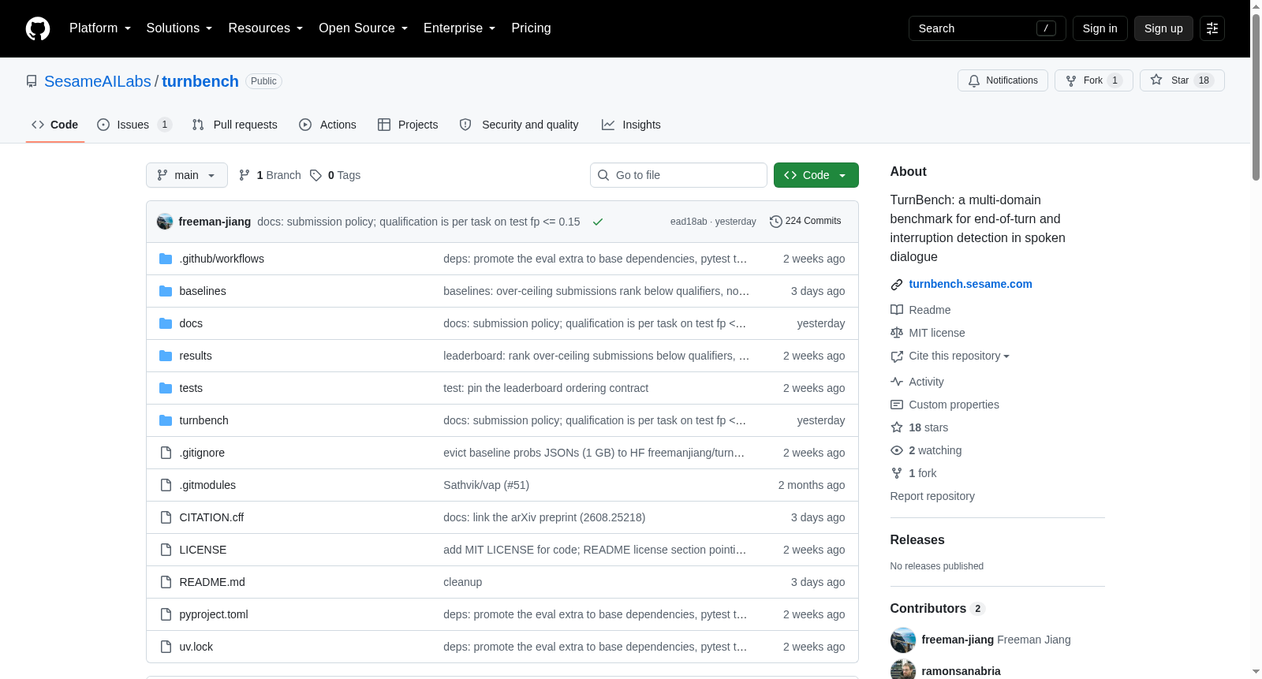Screen dimensions: 1262x679
Task: Click the Notifications bell button
Action: [x=1003, y=80]
